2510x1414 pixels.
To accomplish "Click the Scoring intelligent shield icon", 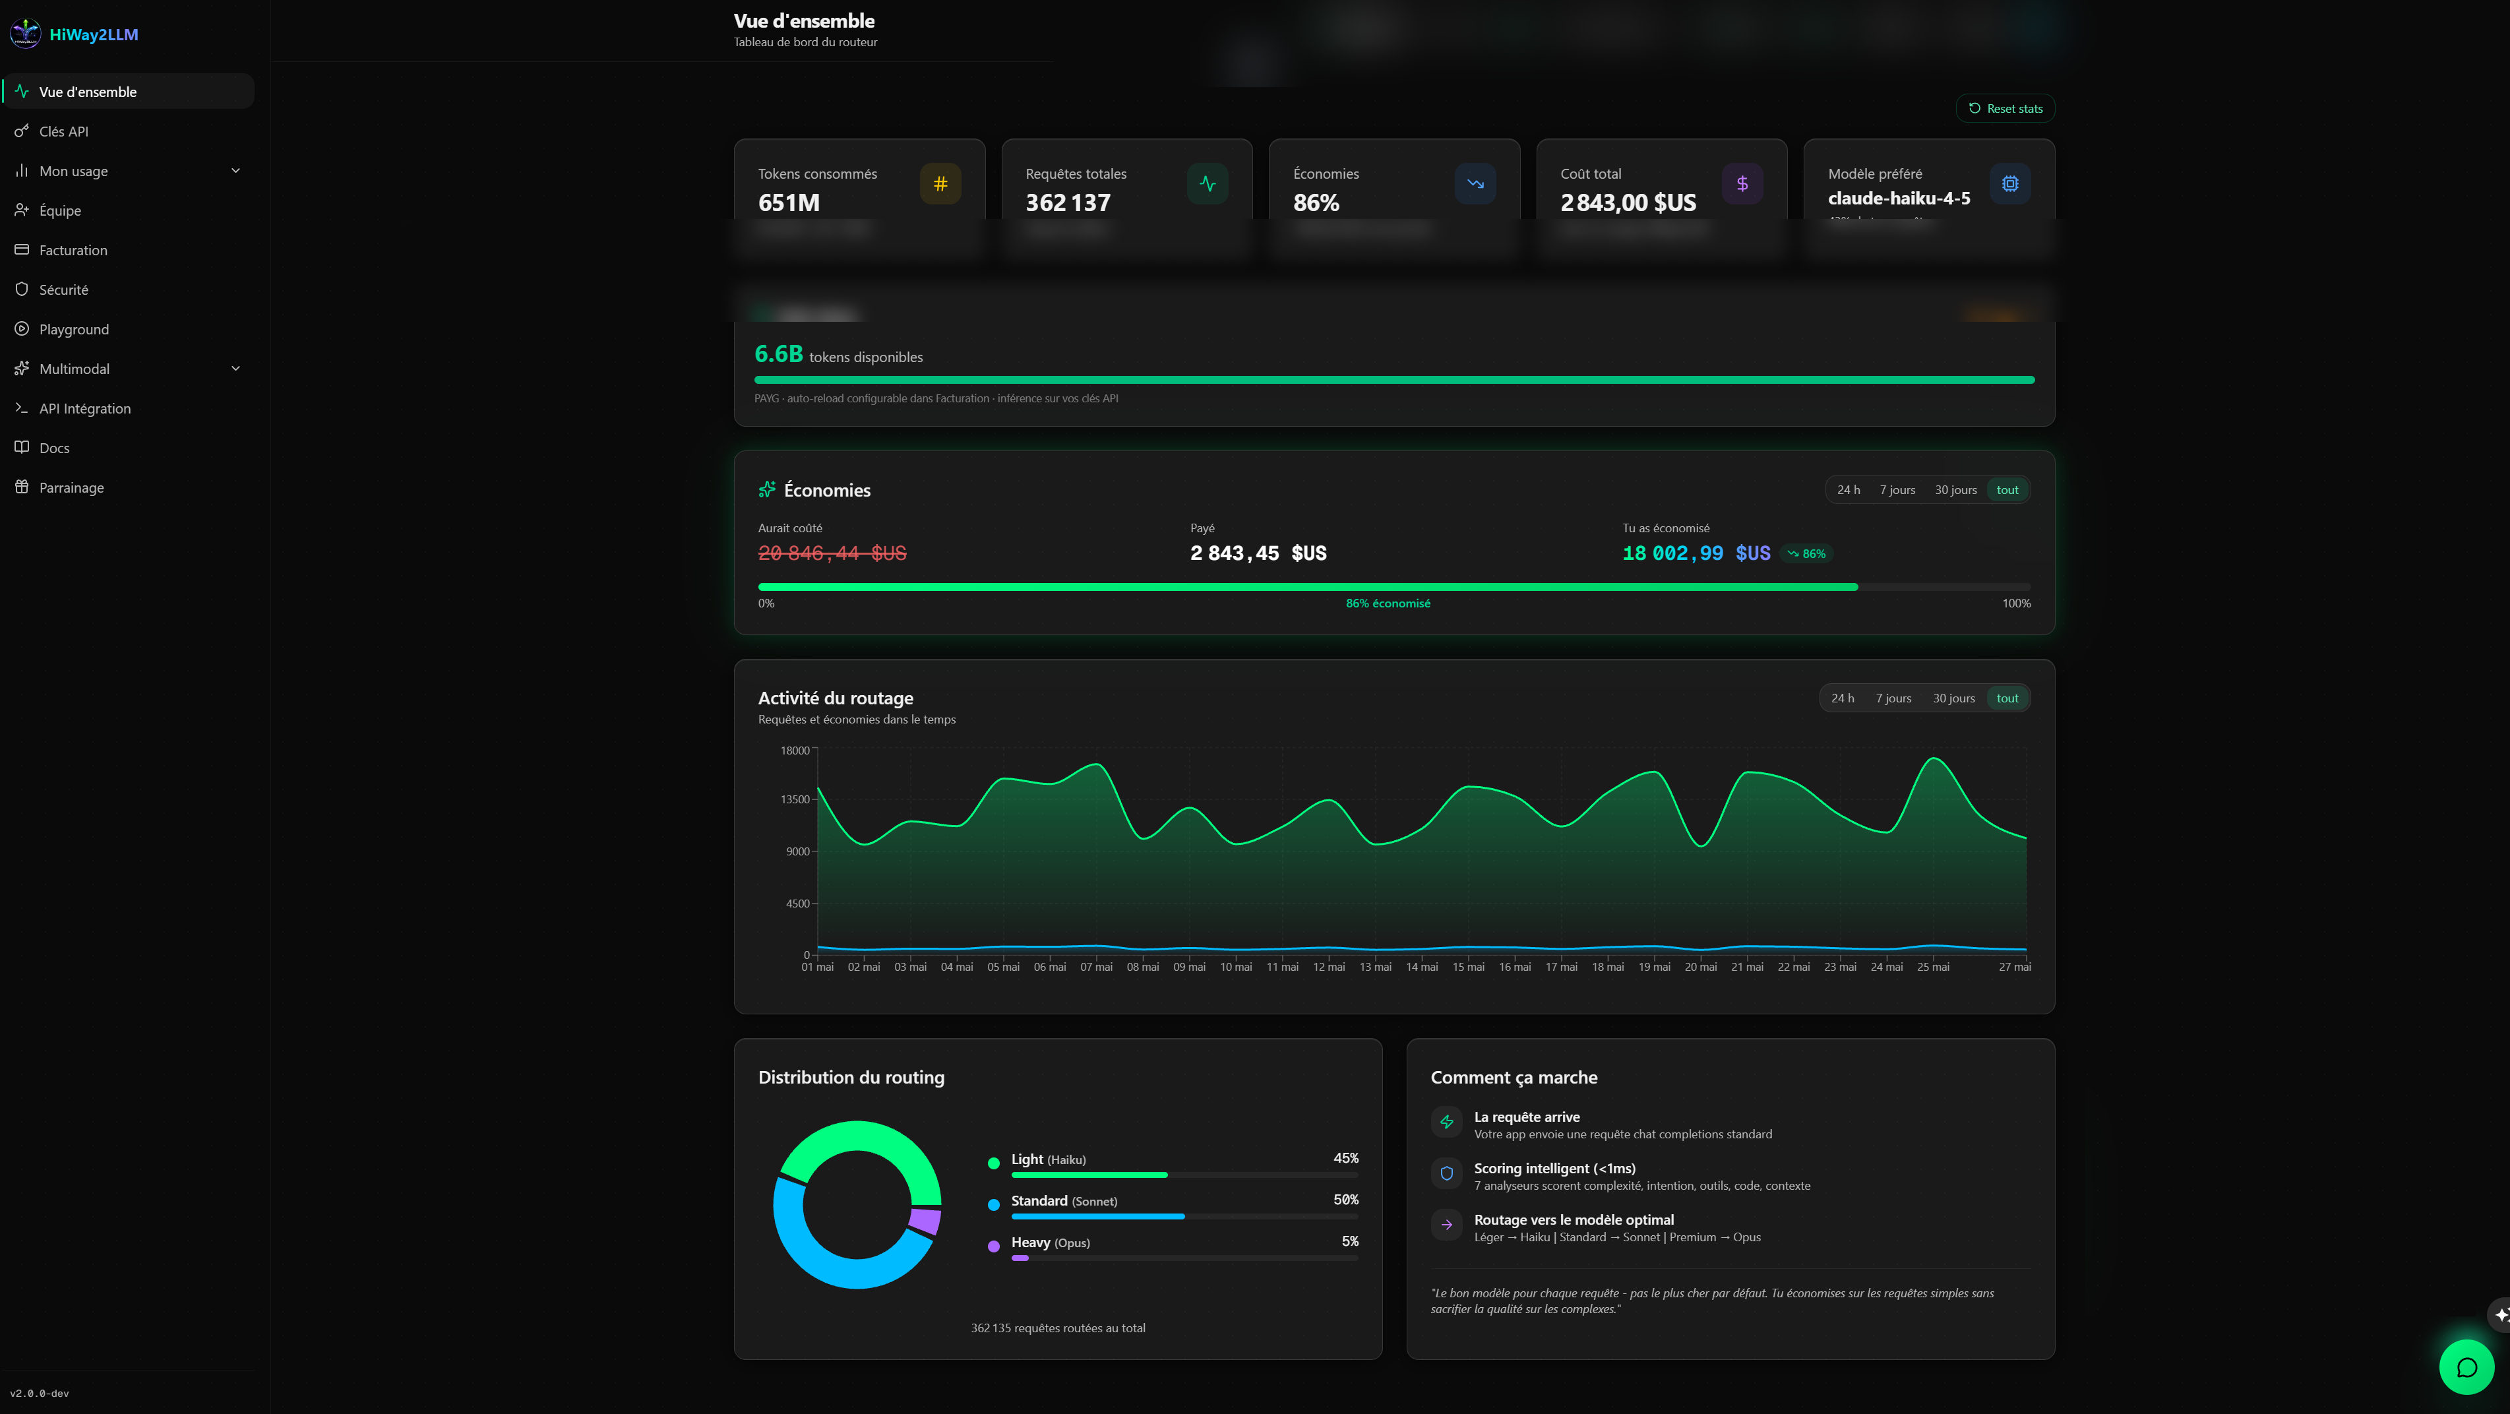I will coord(1447,1173).
